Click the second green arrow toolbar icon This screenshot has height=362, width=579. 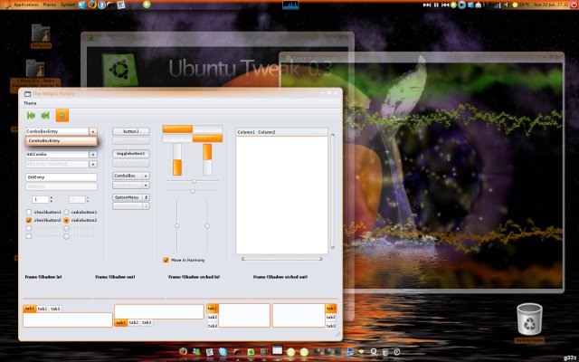45,115
